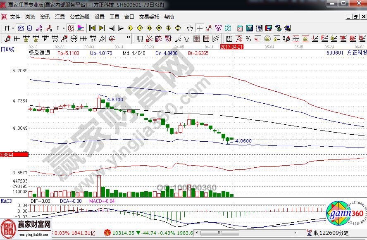
Task: Toggle the yellow left-arrow diamond icon
Action: (130, 28)
